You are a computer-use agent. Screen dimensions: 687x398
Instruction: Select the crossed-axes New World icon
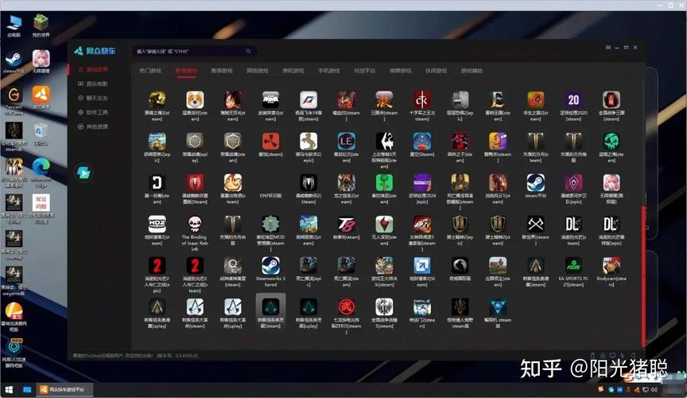click(x=535, y=224)
